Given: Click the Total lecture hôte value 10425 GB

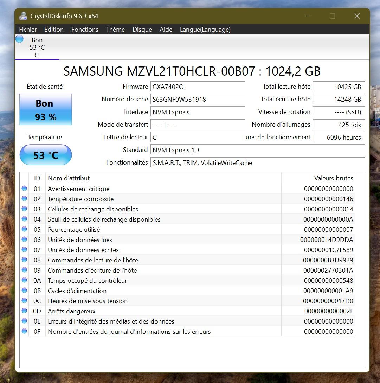Looking at the screenshot, I should coord(339,87).
